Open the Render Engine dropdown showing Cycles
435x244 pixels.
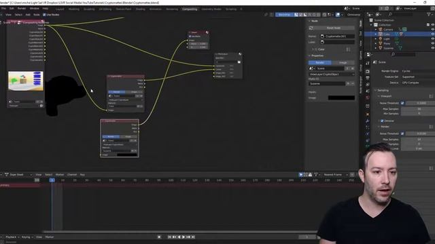coord(418,71)
